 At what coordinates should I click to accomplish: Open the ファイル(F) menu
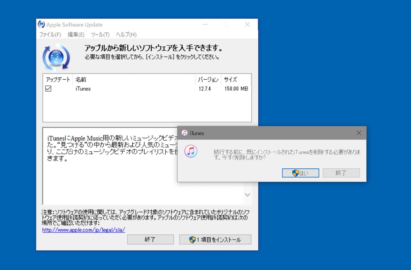[x=50, y=35]
